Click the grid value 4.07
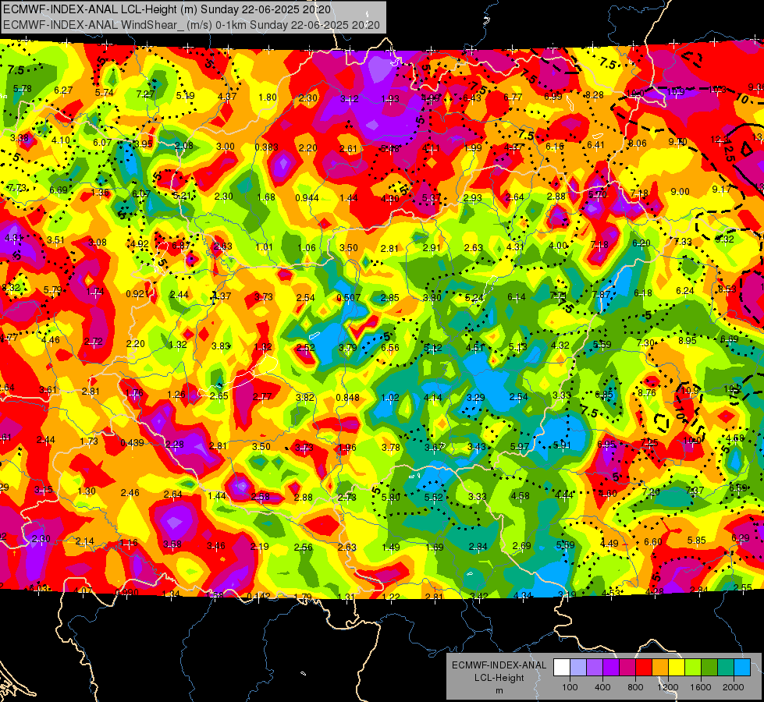Screen dimensions: 764x702 point(83,591)
